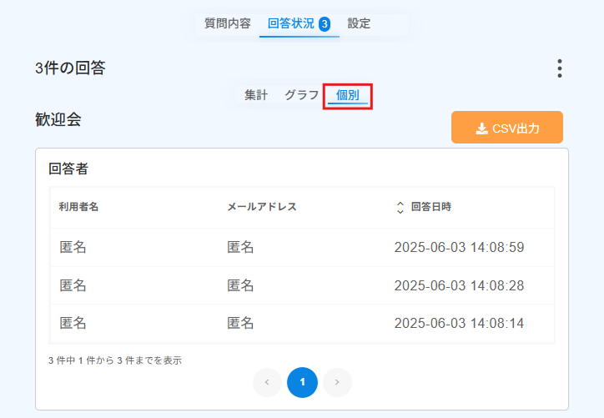The width and height of the screenshot is (604, 418).
Task: Go to the 設定 tab
Action: [359, 23]
